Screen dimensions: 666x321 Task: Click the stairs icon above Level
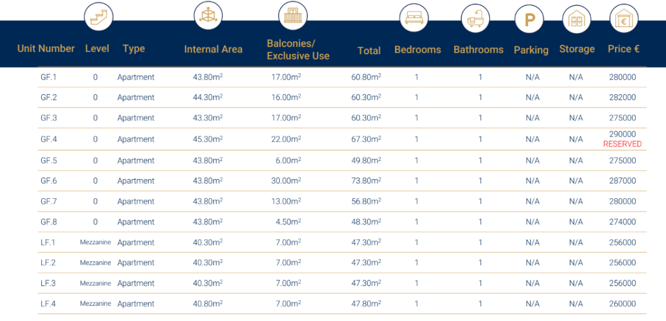98,16
